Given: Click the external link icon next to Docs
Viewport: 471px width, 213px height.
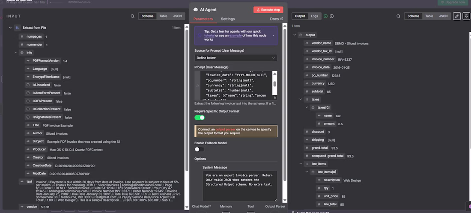Looking at the screenshot, I should coord(281,19).
